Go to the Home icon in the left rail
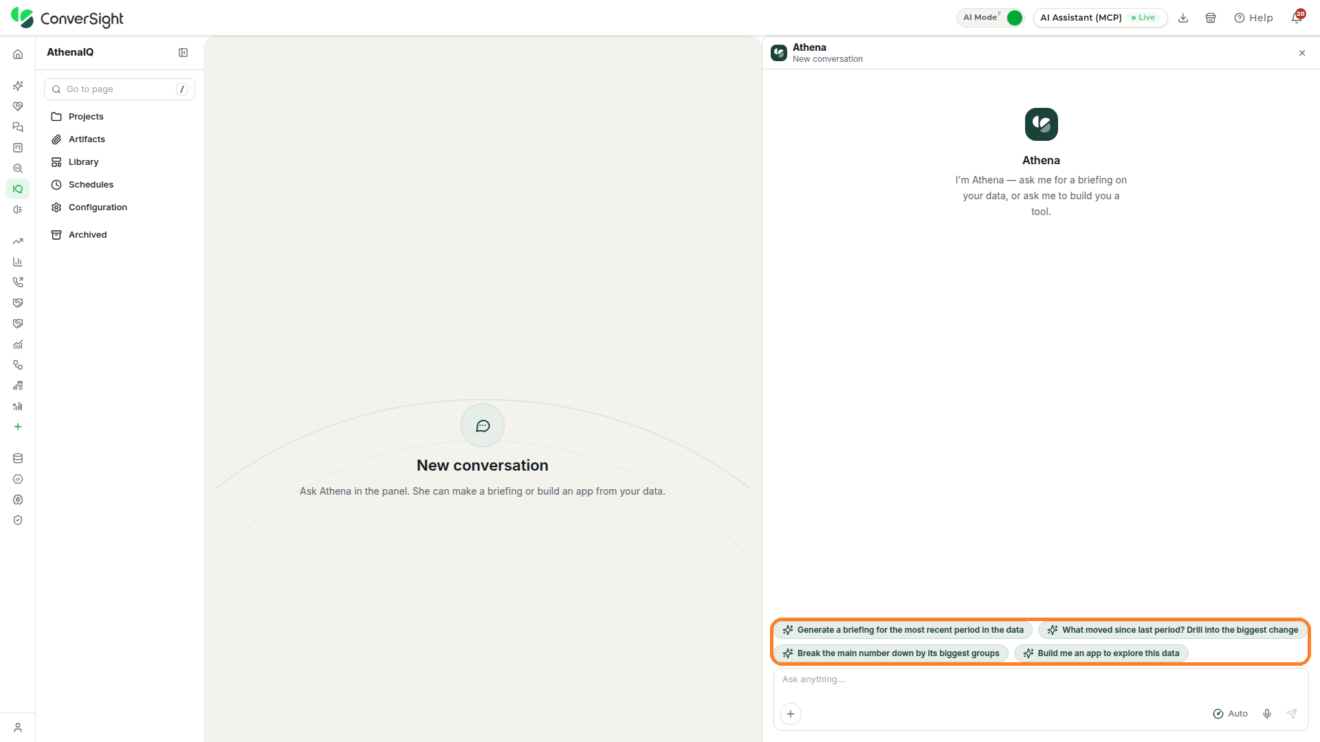1320x742 pixels. (x=18, y=54)
